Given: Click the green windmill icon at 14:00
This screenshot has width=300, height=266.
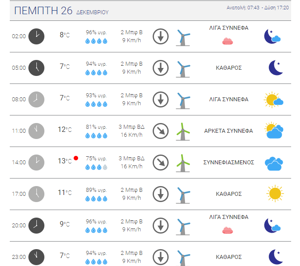Looking at the screenshot, I should pos(183,163).
